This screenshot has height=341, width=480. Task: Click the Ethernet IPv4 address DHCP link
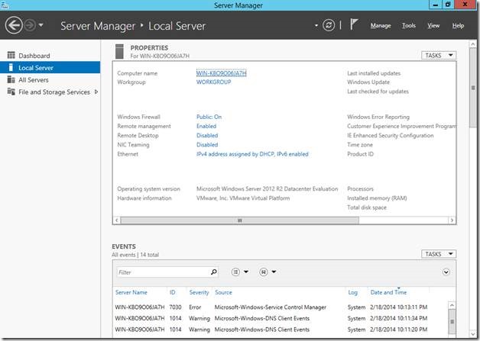coord(252,154)
